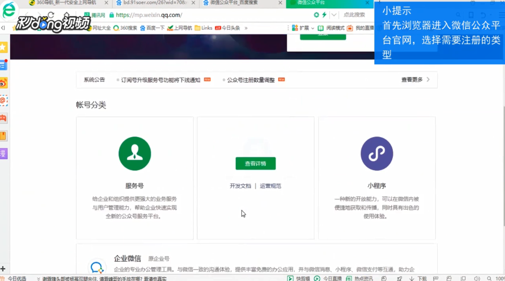
Task: Click the 服务号 card title
Action: 135,186
